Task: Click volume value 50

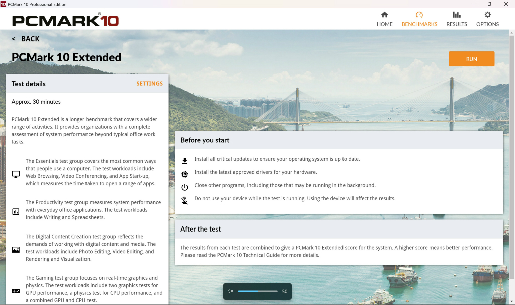Action: click(285, 291)
